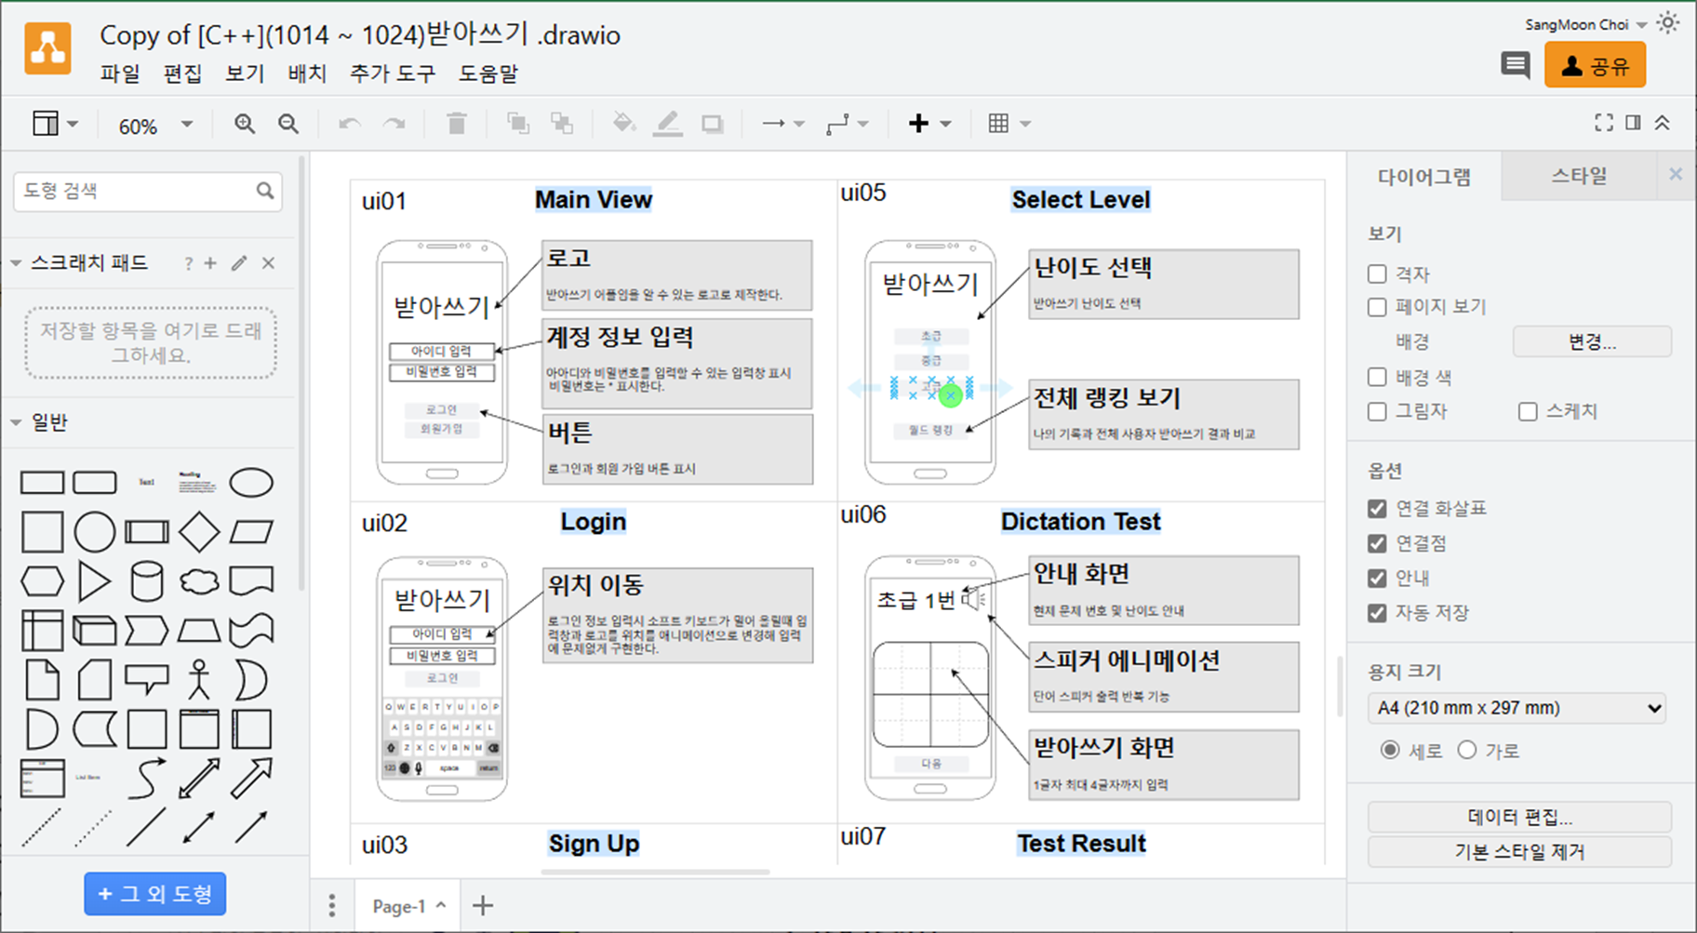
Task: Click the zoom out magnifier icon
Action: pos(288,124)
